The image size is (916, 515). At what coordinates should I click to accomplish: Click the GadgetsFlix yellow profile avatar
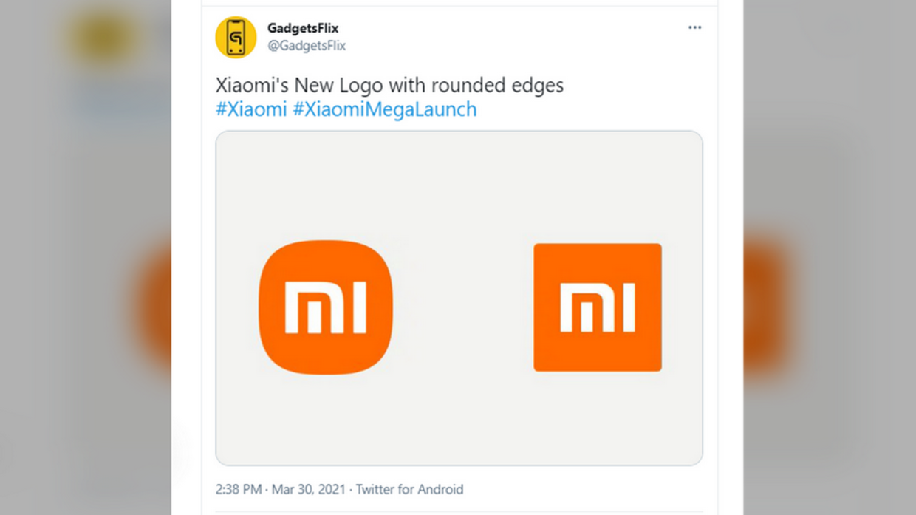point(236,37)
